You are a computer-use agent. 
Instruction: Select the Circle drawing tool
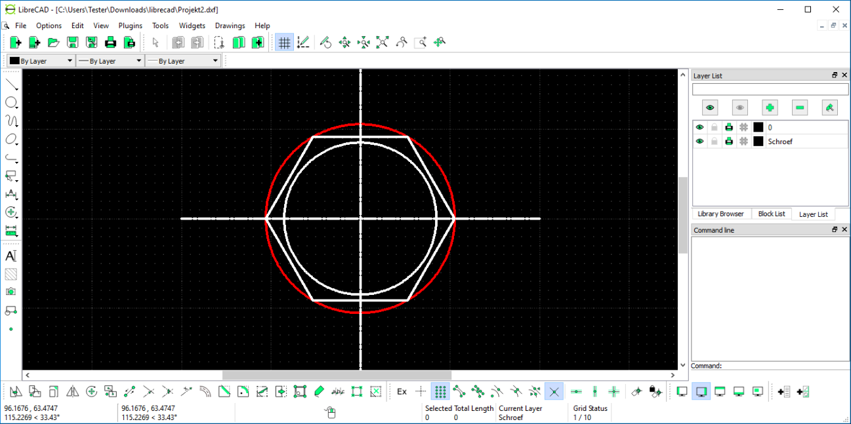[x=10, y=102]
